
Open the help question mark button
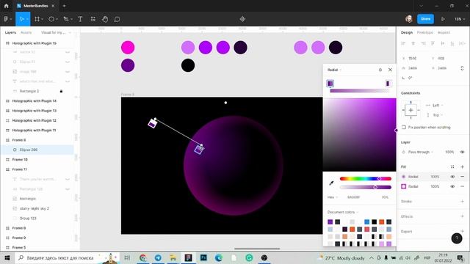coord(457,238)
